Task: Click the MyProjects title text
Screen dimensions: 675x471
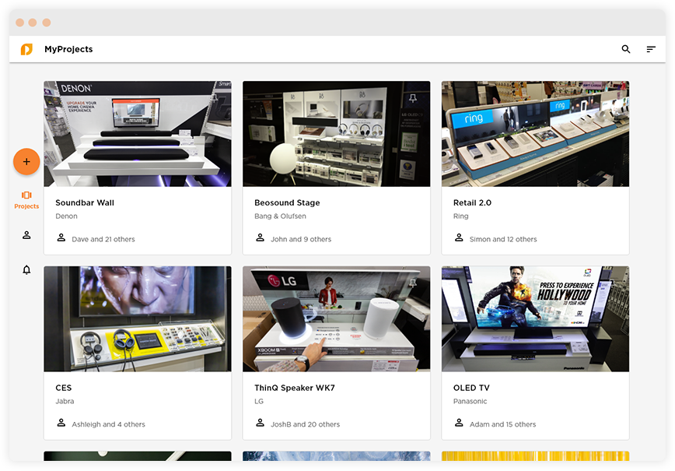Action: [x=68, y=49]
